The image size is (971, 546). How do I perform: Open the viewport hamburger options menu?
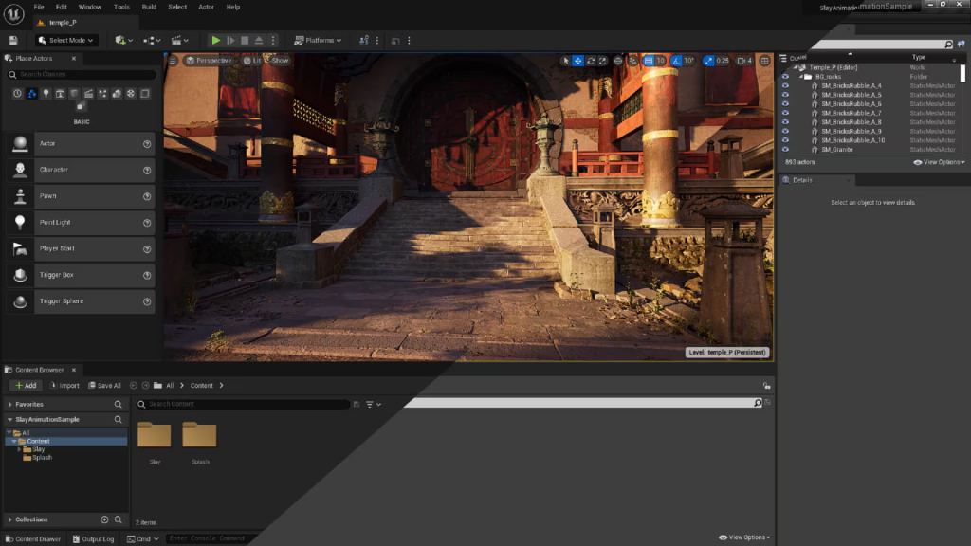coord(173,61)
